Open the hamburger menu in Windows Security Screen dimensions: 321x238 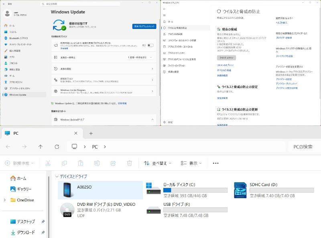164,15
